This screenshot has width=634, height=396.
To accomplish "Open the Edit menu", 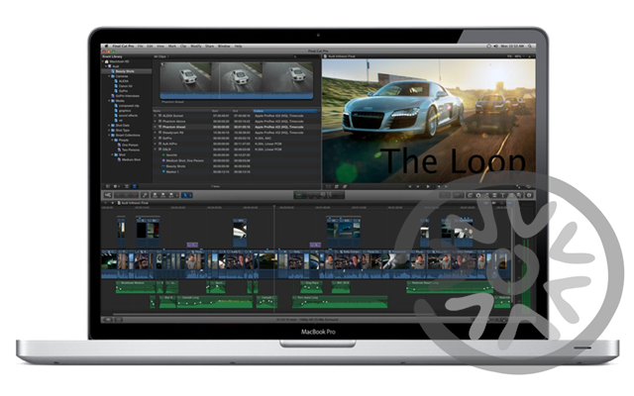I will (x=150, y=47).
